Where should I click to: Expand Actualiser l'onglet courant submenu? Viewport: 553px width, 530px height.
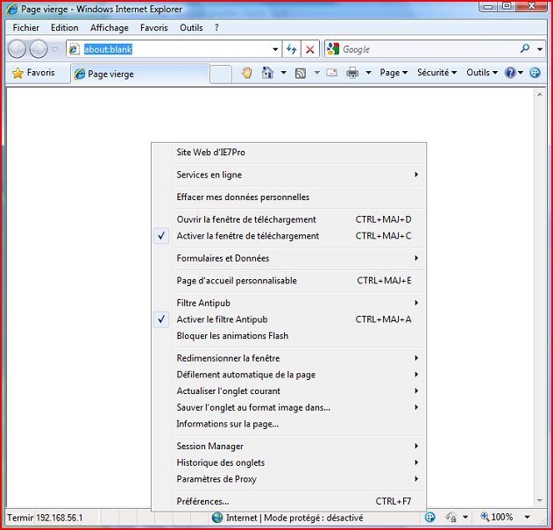tap(289, 391)
